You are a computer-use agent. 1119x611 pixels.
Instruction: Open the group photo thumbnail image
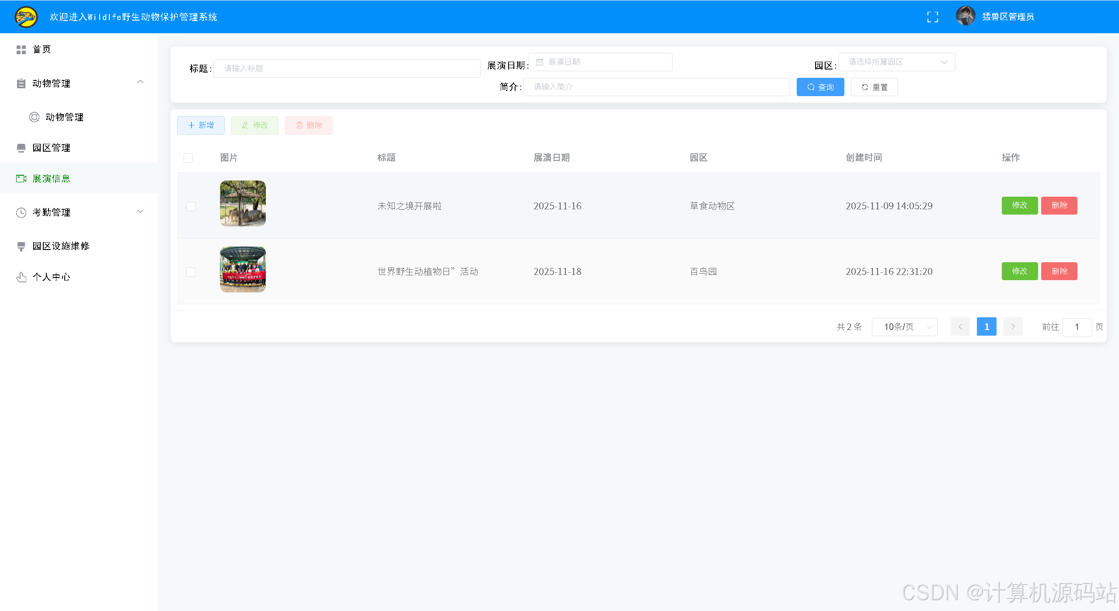point(243,269)
